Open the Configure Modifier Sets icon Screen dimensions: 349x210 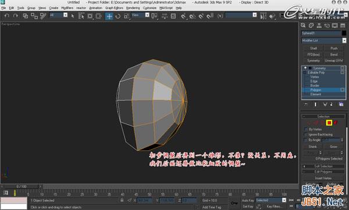(x=341, y=104)
